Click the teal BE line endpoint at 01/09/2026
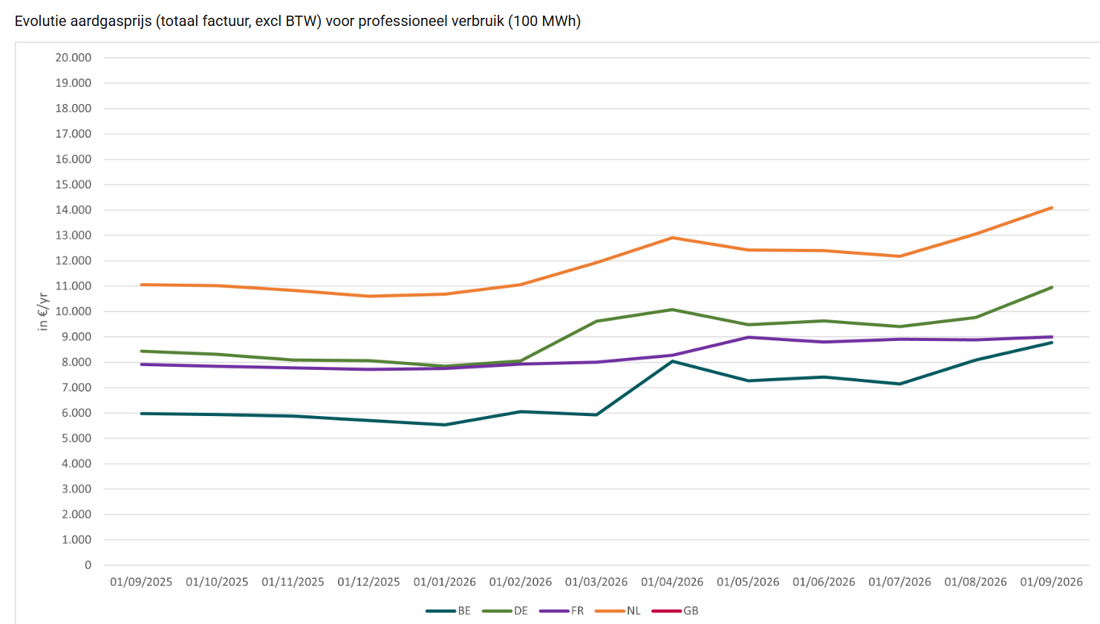This screenshot has height=624, width=1100. [x=1052, y=342]
